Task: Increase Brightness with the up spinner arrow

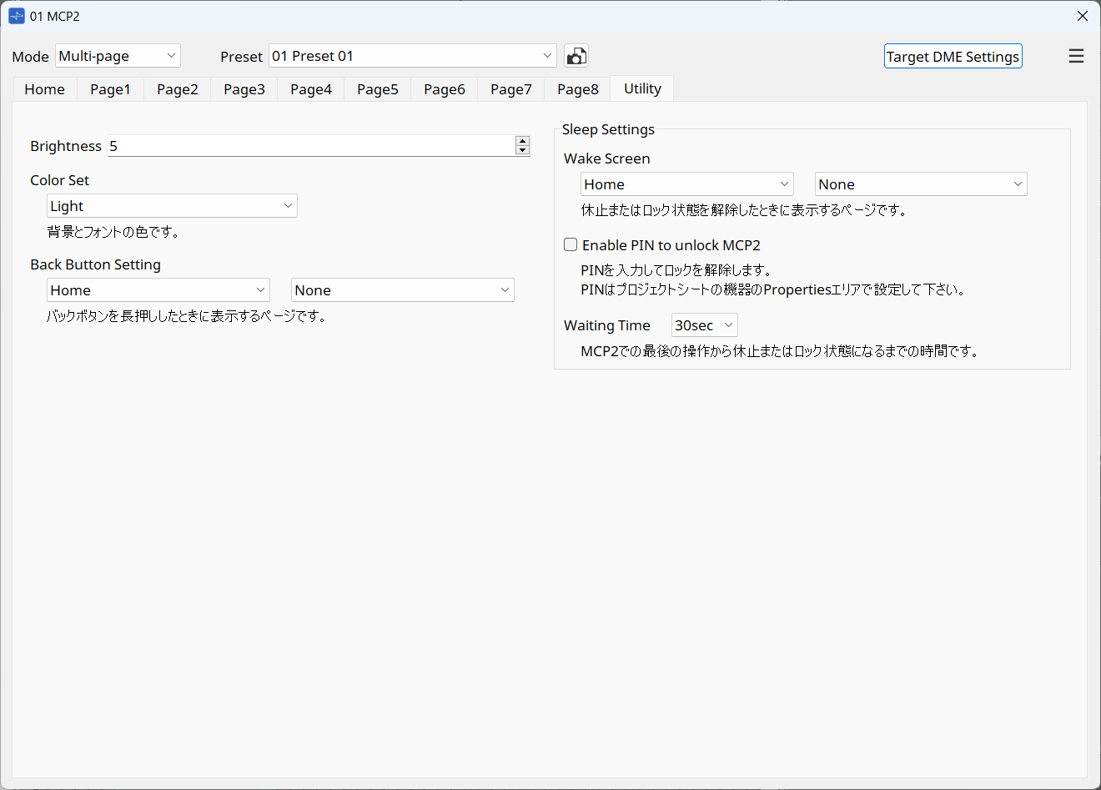Action: (522, 140)
